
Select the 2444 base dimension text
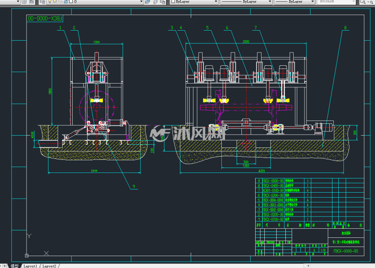tap(94, 171)
